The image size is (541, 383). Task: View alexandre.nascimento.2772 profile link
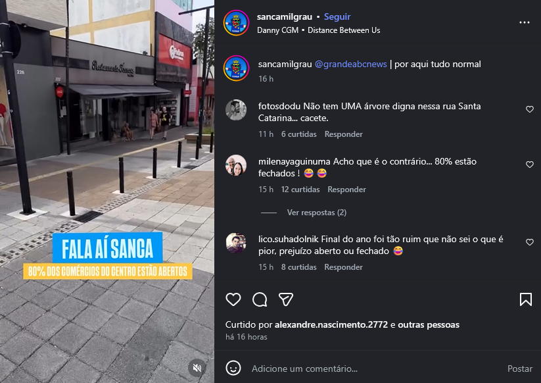(331, 324)
